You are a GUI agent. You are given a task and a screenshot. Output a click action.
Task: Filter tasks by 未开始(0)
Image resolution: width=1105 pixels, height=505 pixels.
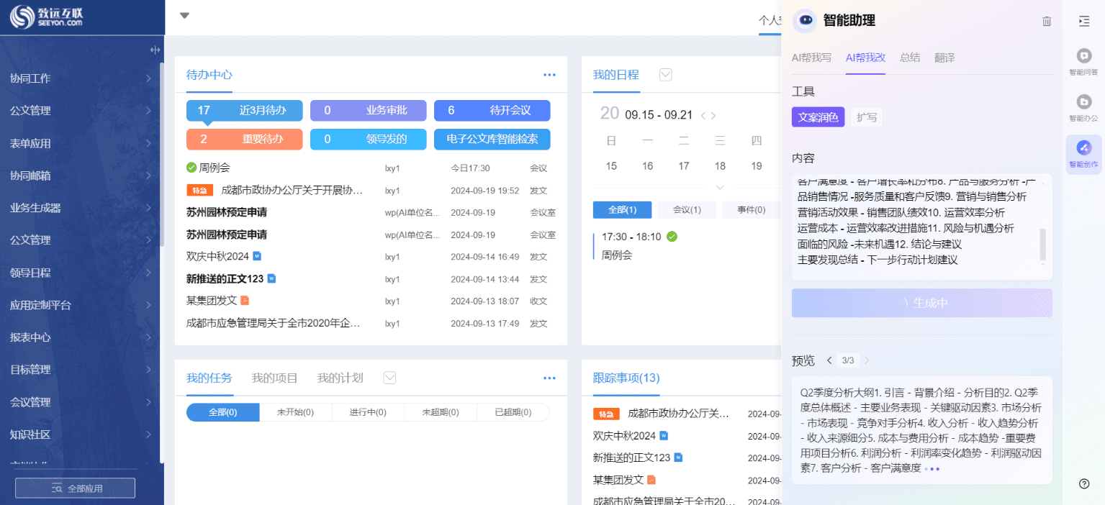pyautogui.click(x=295, y=412)
